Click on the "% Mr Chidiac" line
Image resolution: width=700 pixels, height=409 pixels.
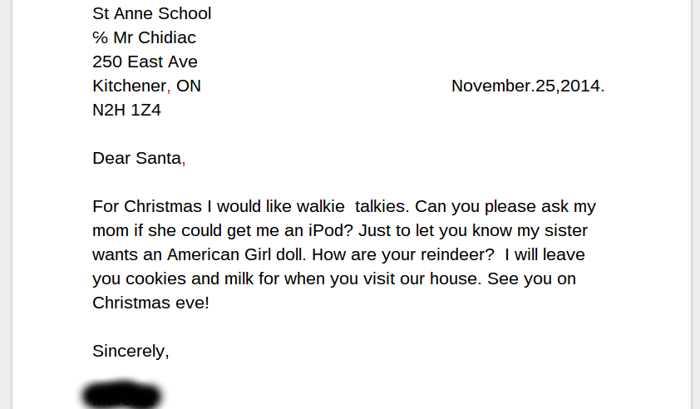[144, 38]
